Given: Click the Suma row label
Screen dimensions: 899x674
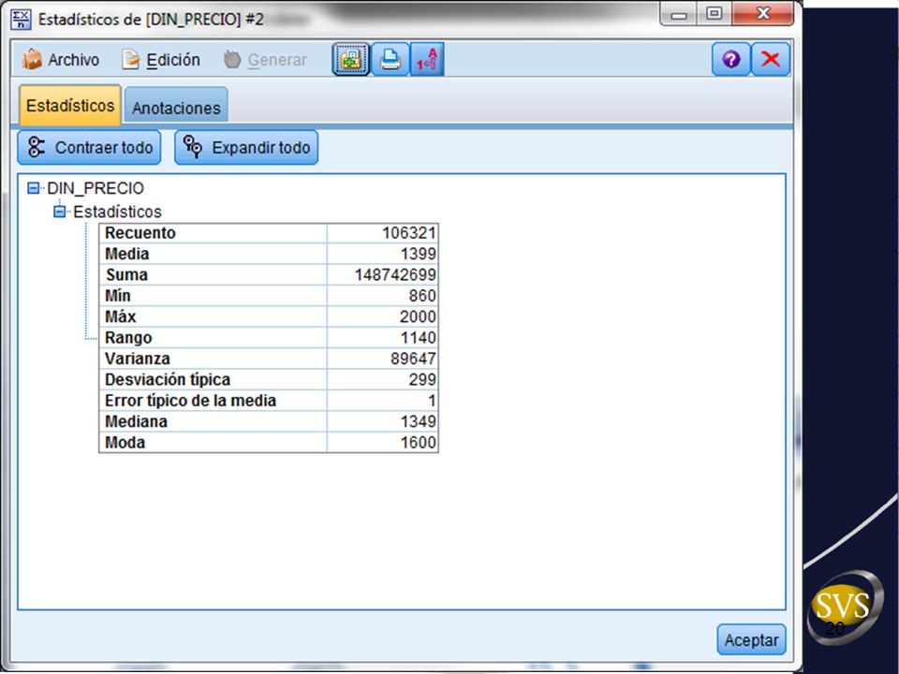Looking at the screenshot, I should (x=126, y=274).
